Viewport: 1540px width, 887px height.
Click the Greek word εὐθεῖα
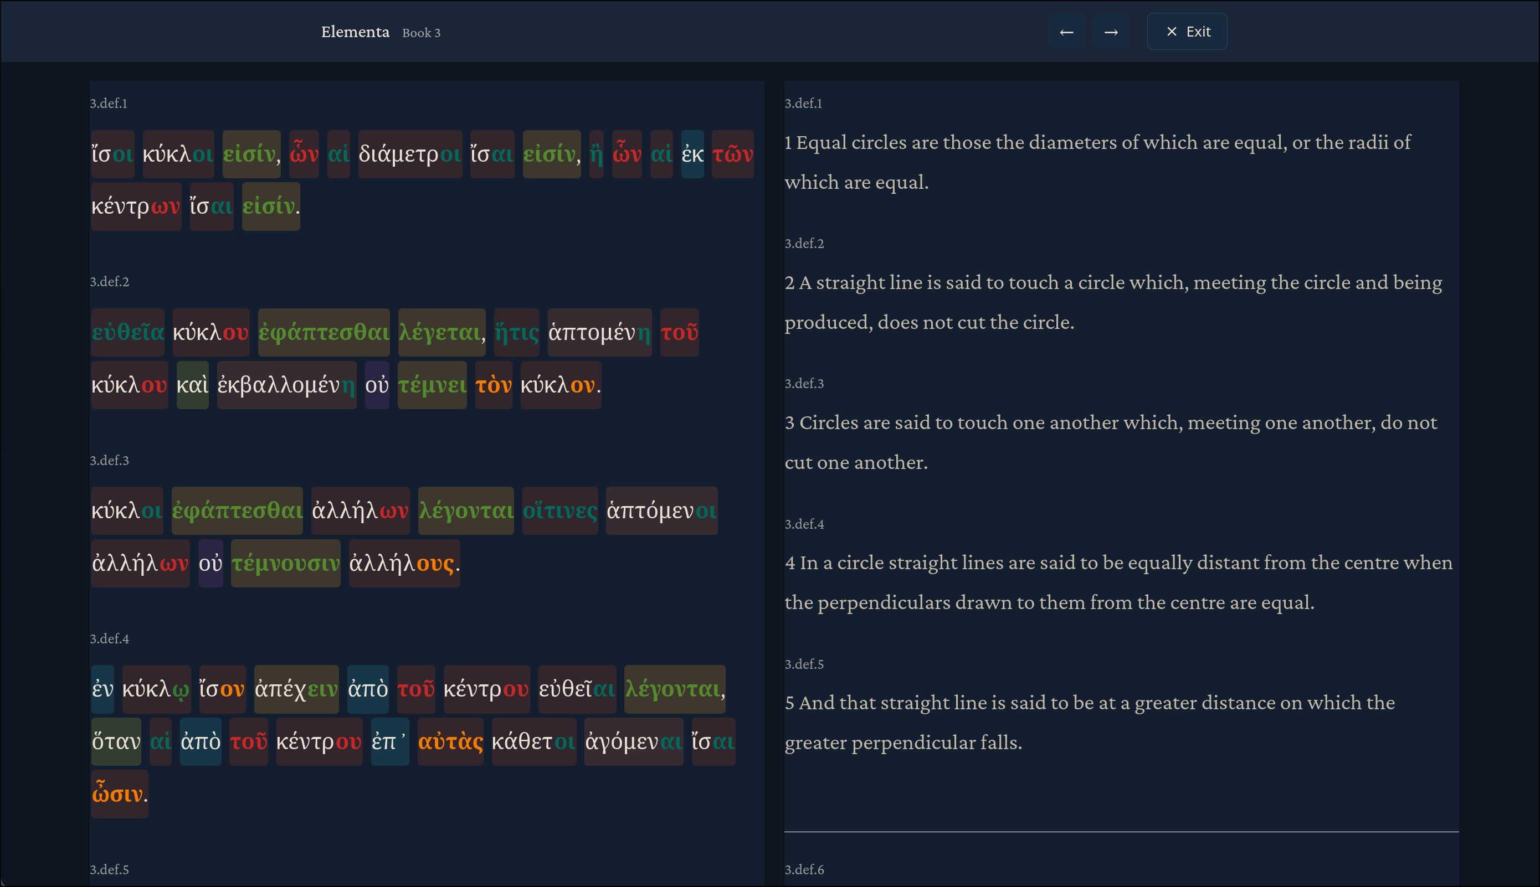click(x=127, y=333)
